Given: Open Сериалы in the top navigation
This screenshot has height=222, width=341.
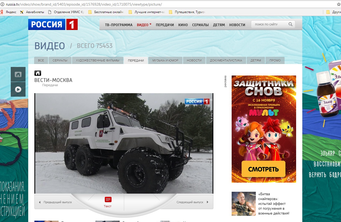Looking at the screenshot, I should (x=200, y=25).
